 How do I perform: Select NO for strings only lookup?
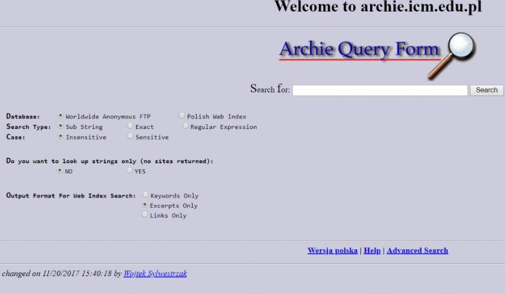click(60, 171)
